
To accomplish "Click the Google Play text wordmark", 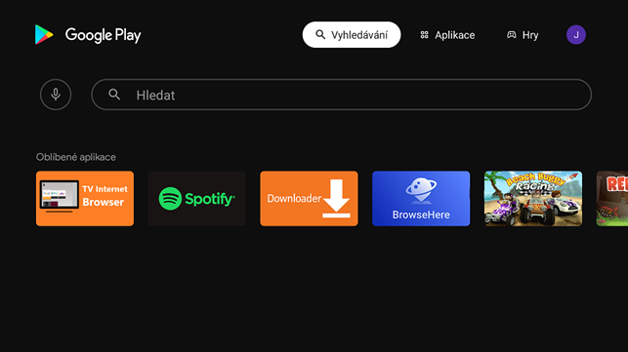I will click(x=103, y=36).
